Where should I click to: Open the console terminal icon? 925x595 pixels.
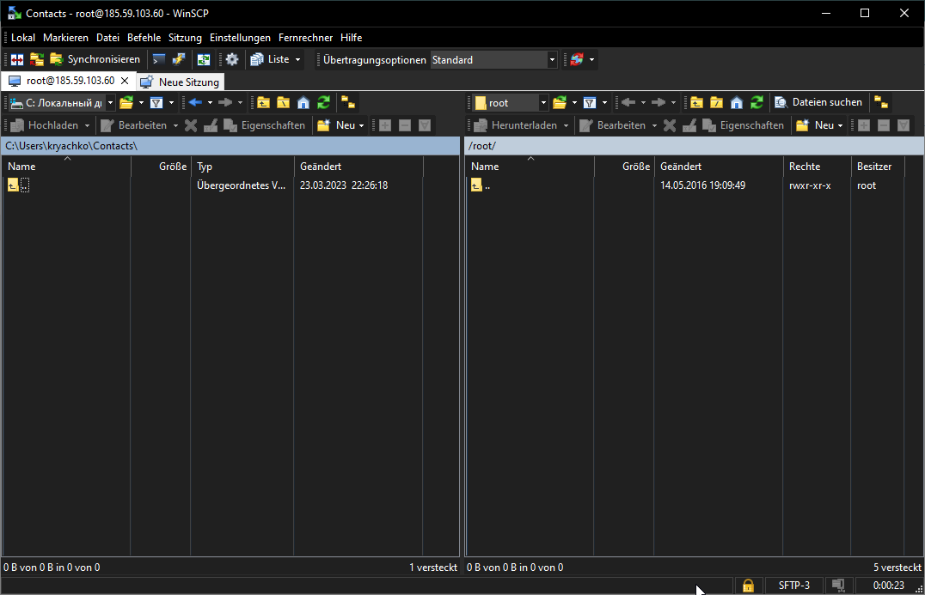(159, 59)
